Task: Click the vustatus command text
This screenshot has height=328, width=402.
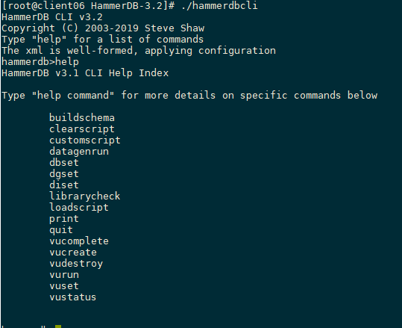Action: (x=73, y=297)
